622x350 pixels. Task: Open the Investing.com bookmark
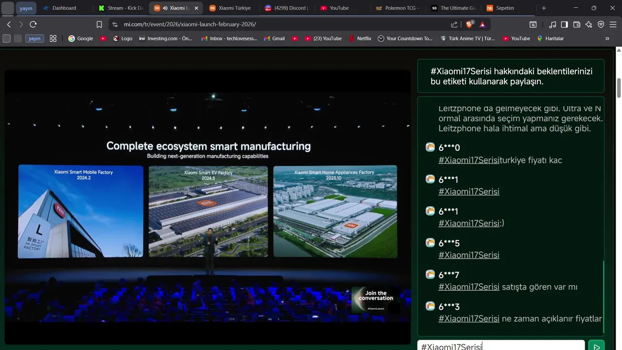[166, 38]
